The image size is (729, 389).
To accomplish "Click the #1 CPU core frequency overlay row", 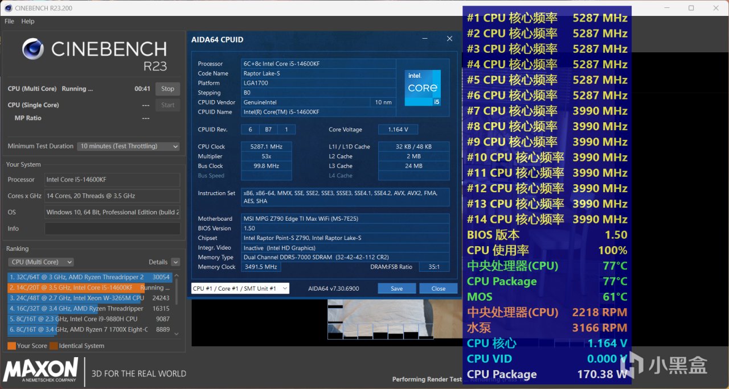I will 547,18.
